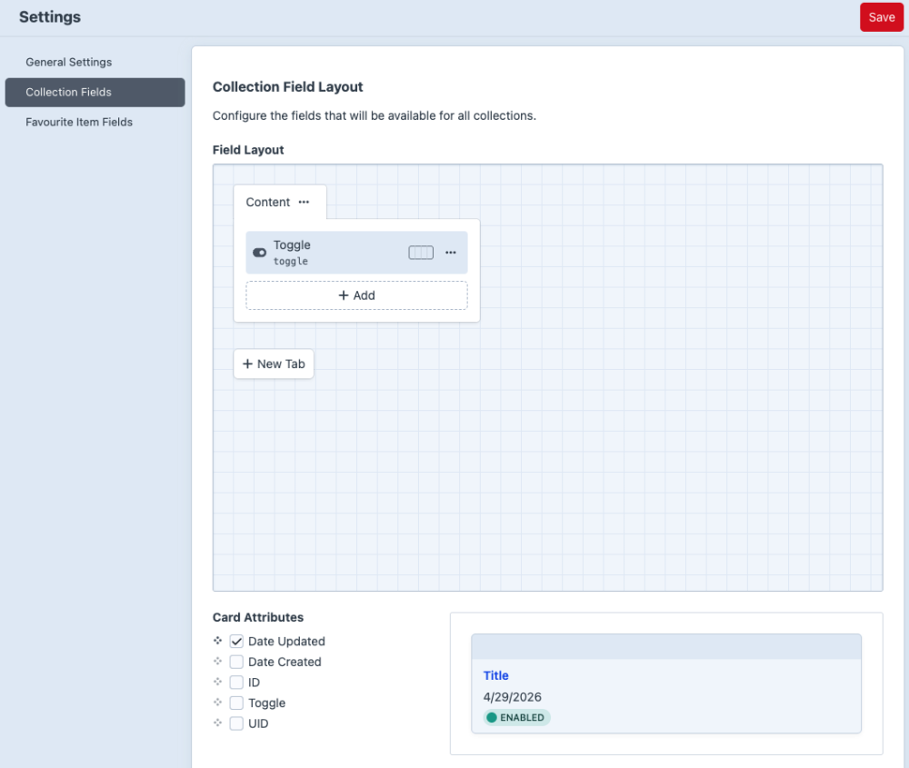909x768 pixels.
Task: Grab the Date Created move handle
Action: point(218,662)
